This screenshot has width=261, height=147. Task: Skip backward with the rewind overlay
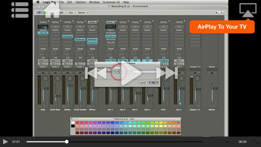pos(96,73)
